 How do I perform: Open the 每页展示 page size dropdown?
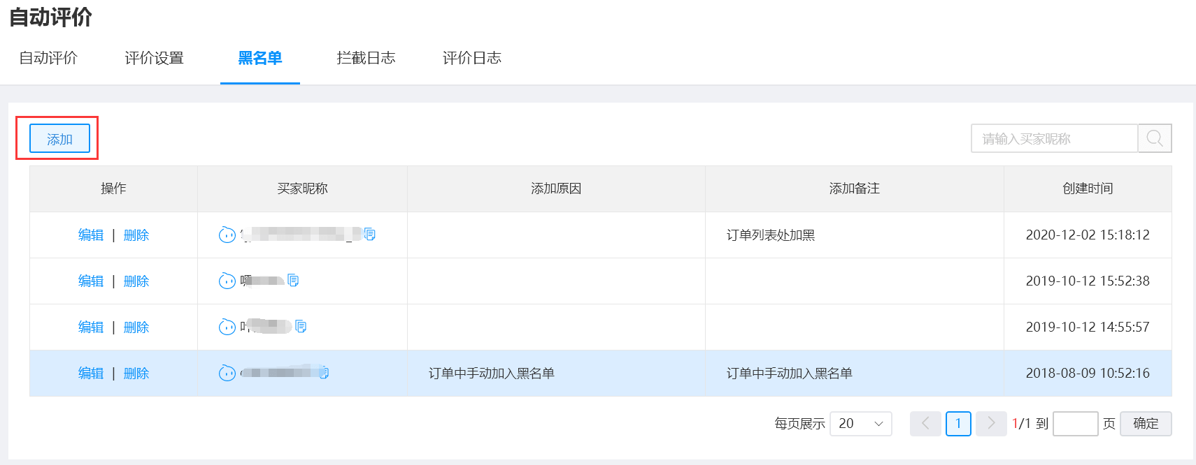860,423
